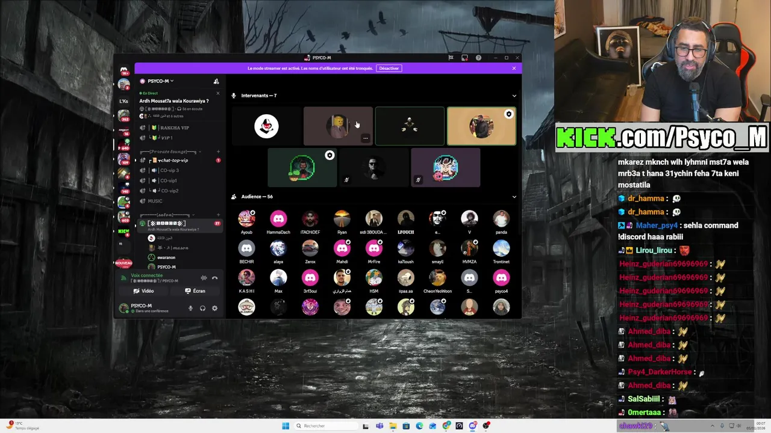Select the white hooded-logo speaker tile

pos(266,126)
